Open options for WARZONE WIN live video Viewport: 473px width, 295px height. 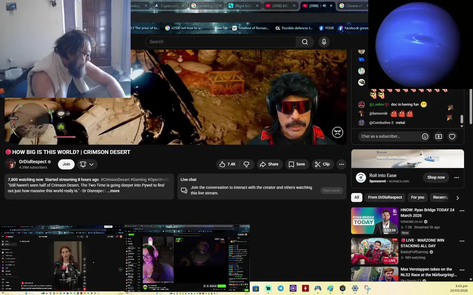pyautogui.click(x=462, y=241)
